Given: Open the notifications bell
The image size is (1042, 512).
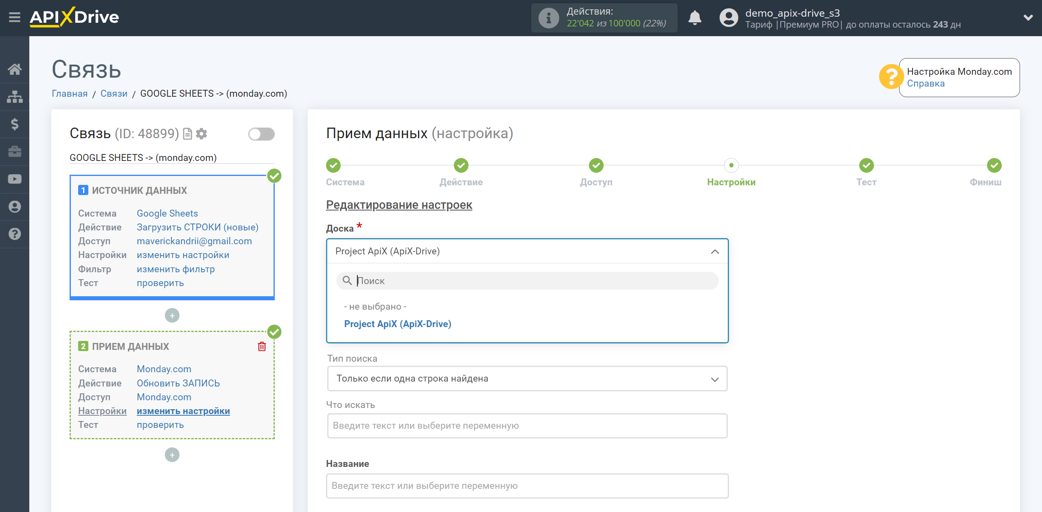Looking at the screenshot, I should pos(695,18).
